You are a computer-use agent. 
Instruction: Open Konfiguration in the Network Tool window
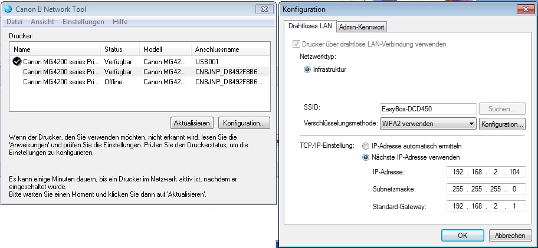pyautogui.click(x=244, y=123)
